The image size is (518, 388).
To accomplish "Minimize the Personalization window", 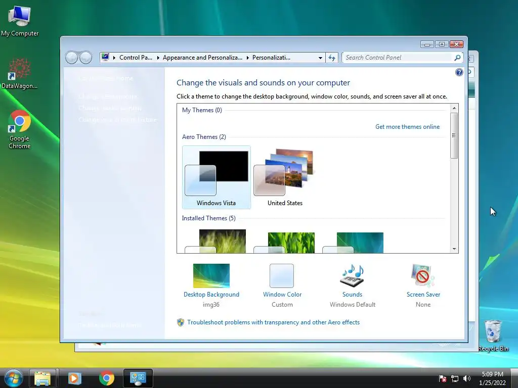I will point(427,44).
